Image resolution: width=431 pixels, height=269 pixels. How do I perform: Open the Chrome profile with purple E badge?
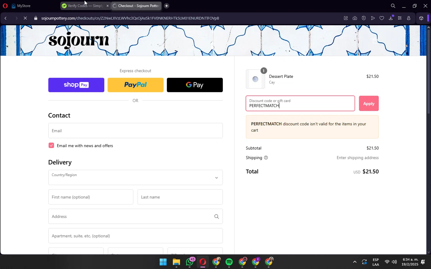point(255,262)
